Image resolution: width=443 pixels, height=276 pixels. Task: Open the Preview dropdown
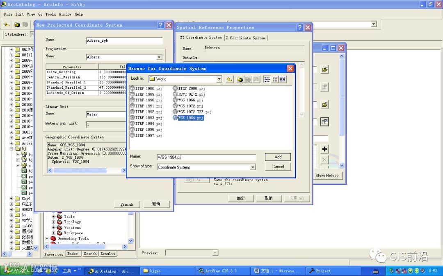pos(215,253)
